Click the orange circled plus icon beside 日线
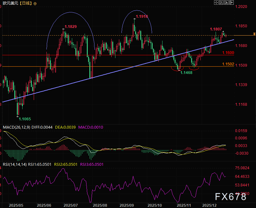 [35, 3]
